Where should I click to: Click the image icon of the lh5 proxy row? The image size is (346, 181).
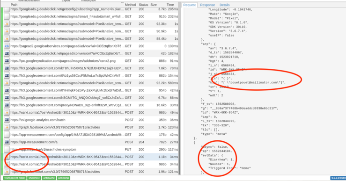coord(7,105)
